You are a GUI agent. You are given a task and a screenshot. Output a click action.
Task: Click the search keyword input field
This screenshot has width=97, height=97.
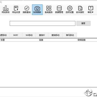click(x=43, y=23)
